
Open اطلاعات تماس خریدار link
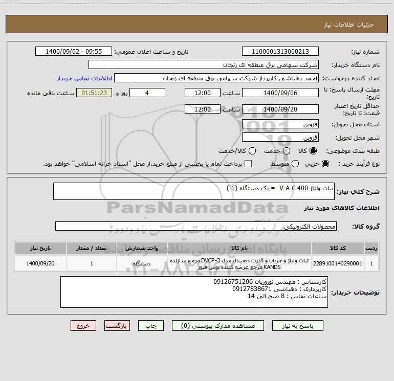pyautogui.click(x=84, y=78)
